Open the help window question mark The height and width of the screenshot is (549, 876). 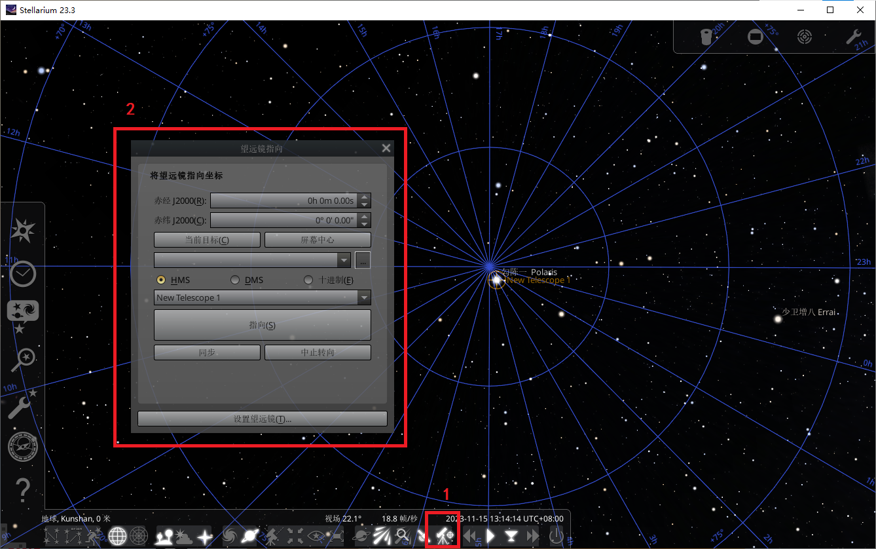(23, 489)
